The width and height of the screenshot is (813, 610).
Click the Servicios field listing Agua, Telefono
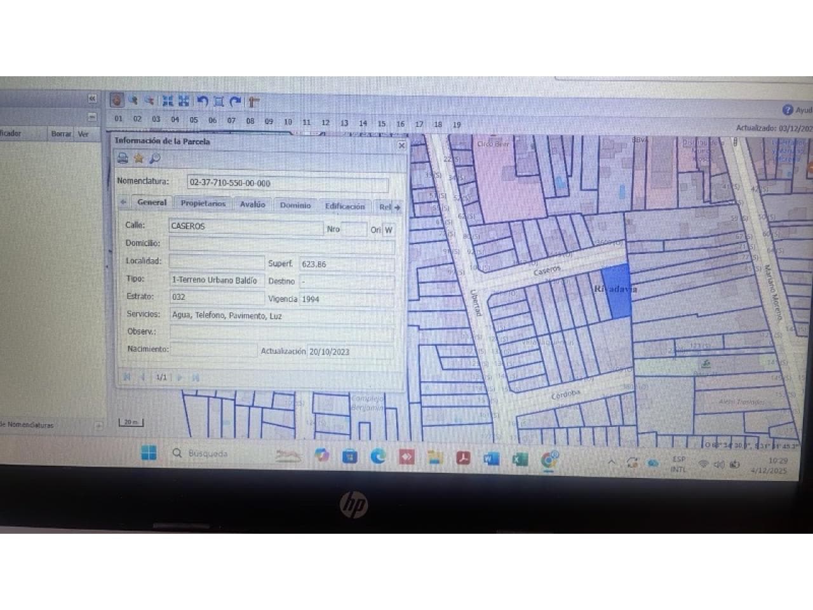click(281, 315)
